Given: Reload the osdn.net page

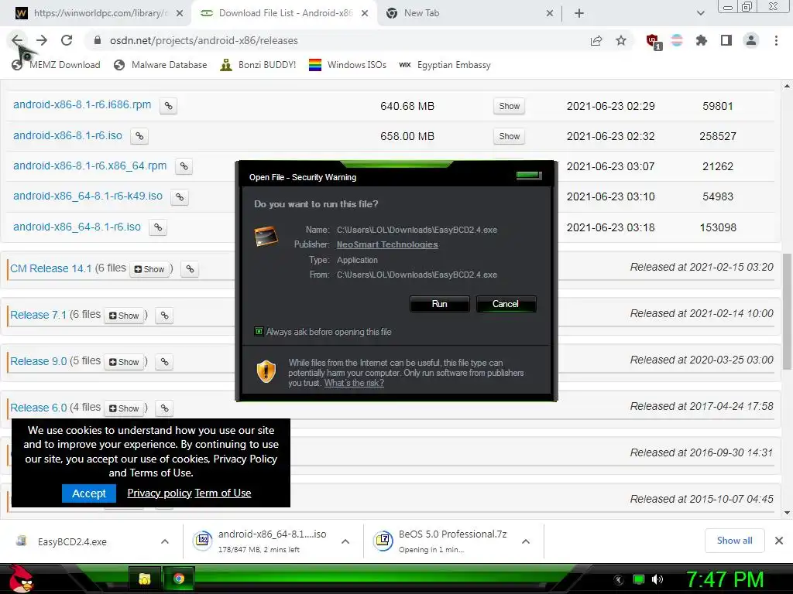Looking at the screenshot, I should (x=67, y=40).
